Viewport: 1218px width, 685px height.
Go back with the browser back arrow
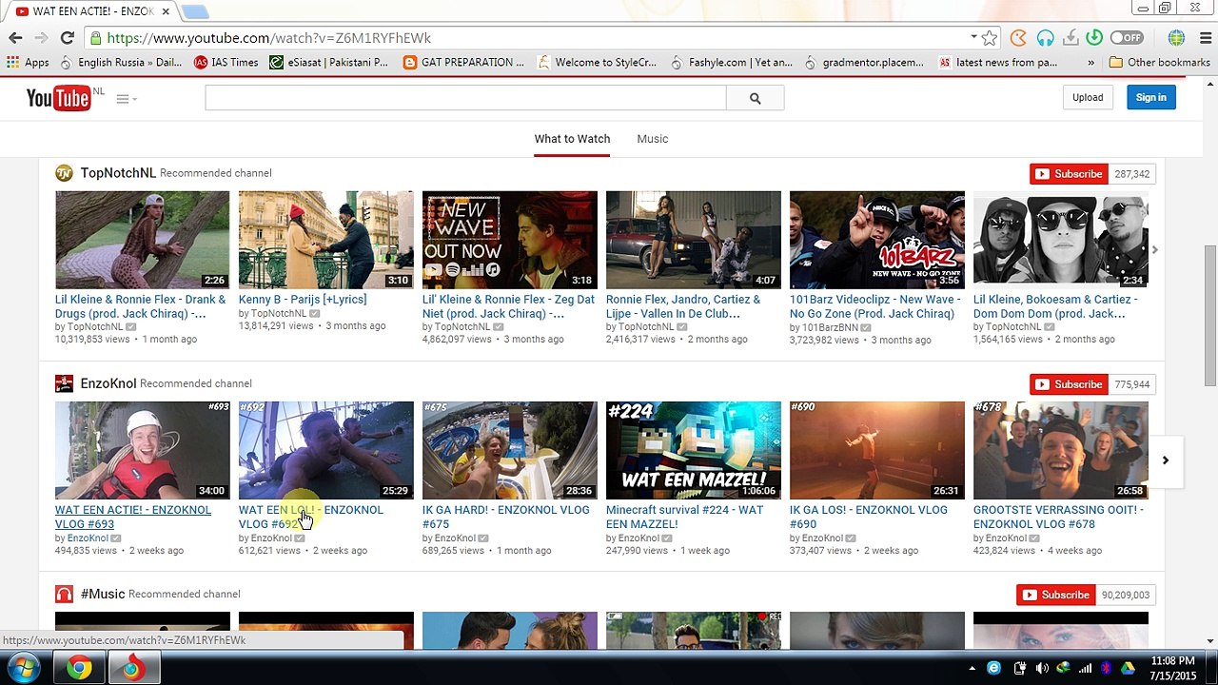15,38
